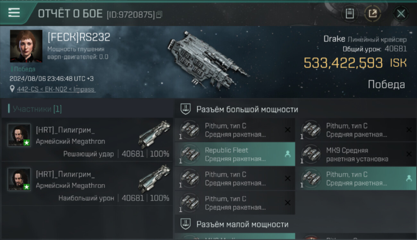Click the high power slot shield icon
The height and width of the screenshot is (240, 417).
185,109
